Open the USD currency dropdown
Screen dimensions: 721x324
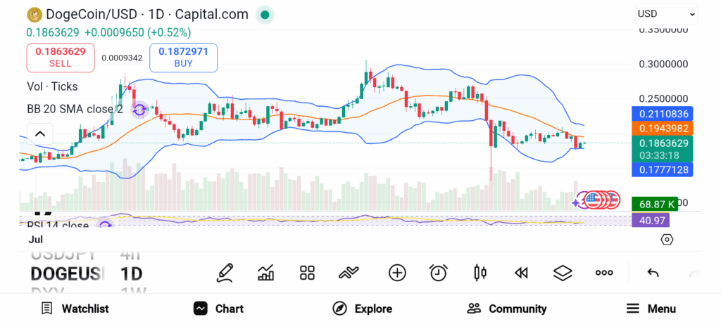[x=666, y=13]
